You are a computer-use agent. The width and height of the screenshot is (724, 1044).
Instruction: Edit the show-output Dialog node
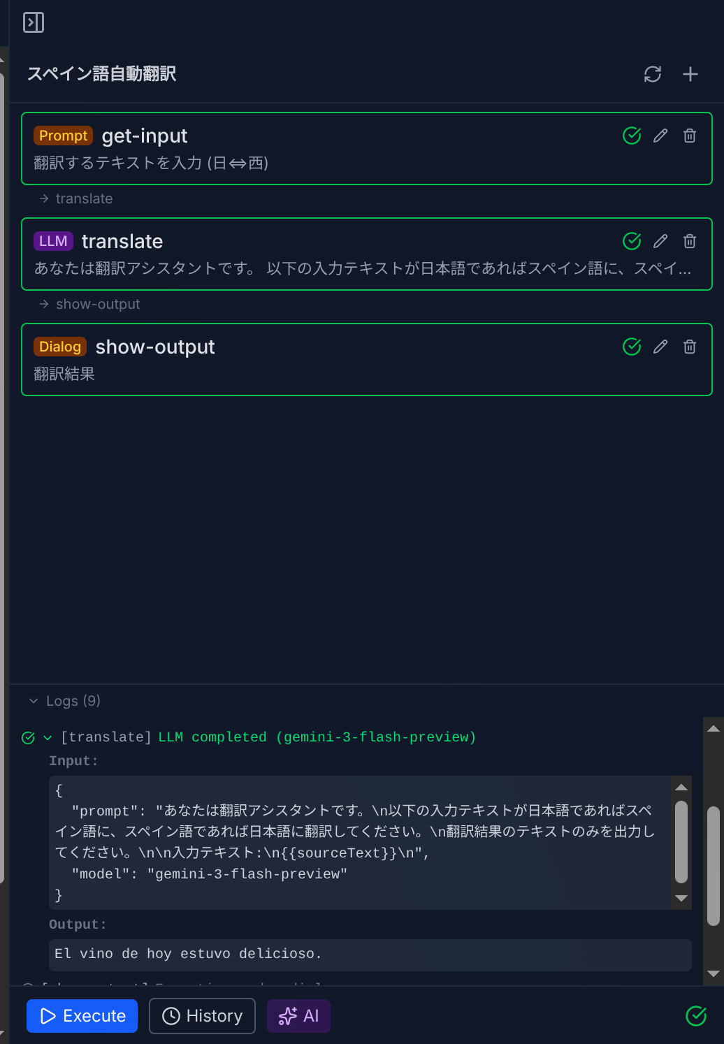[x=660, y=347]
